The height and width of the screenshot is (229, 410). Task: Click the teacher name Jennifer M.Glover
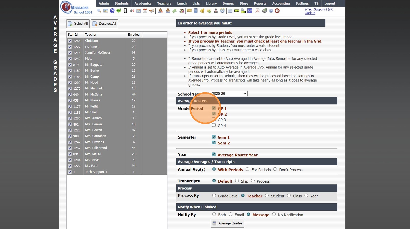[98, 53]
